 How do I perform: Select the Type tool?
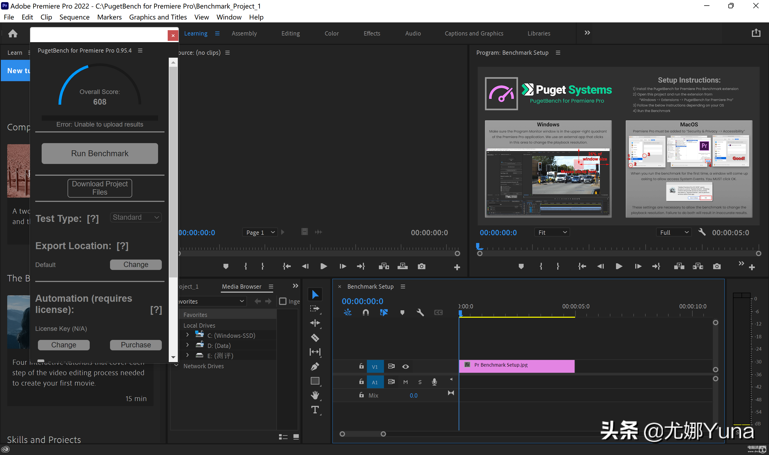(x=315, y=410)
